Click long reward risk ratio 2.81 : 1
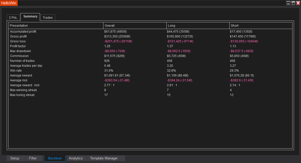The width and height of the screenshot is (301, 163). point(172,85)
